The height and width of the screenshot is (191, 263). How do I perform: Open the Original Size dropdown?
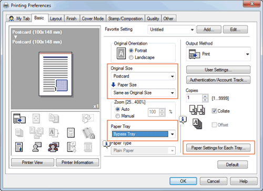(x=143, y=77)
